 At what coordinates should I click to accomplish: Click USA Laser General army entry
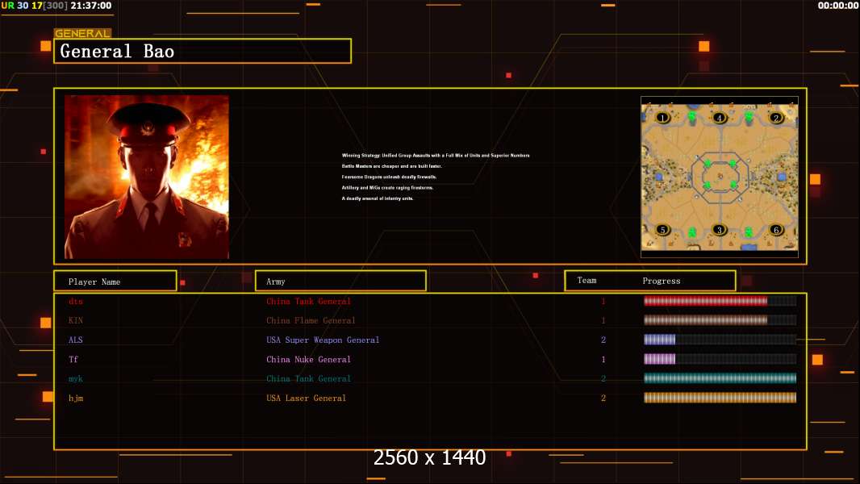click(306, 398)
